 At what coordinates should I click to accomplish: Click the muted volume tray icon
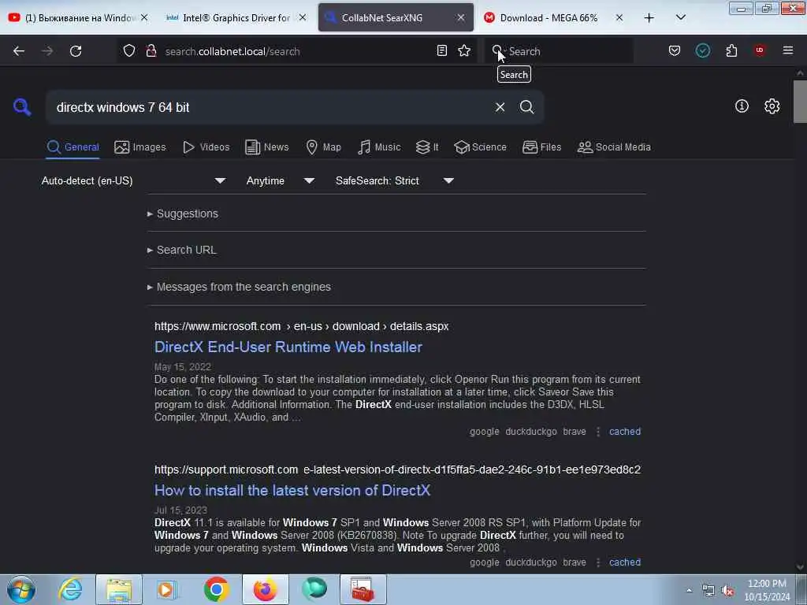[727, 591]
